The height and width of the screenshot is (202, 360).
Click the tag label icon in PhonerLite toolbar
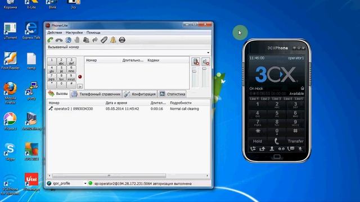pyautogui.click(x=104, y=40)
